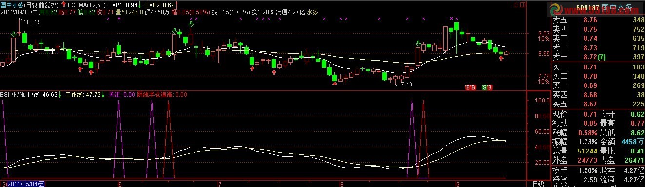Jump to month 8 on the time axis
The height and width of the screenshot is (187, 645).
(x=342, y=184)
